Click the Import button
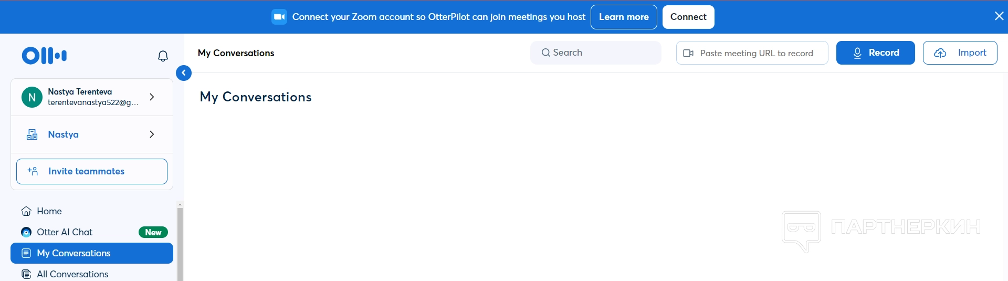Image resolution: width=1008 pixels, height=281 pixels. 960,53
